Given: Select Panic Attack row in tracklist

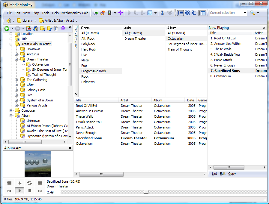Looking at the screenshot, I should [141, 127].
